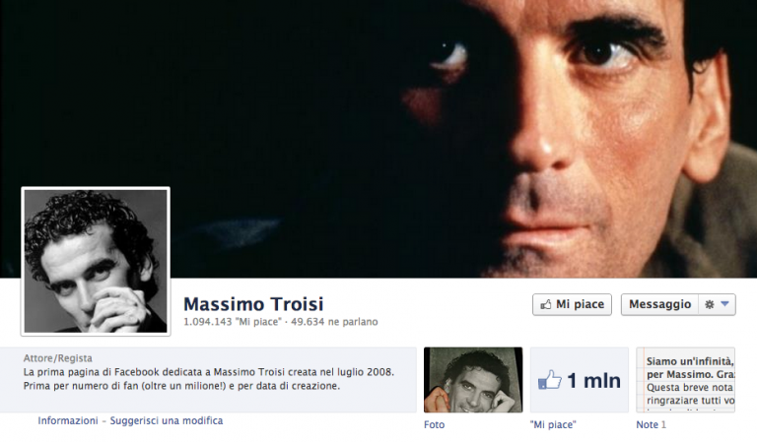Click the Foto label under the thumbnail
The height and width of the screenshot is (442, 757).
[x=434, y=424]
